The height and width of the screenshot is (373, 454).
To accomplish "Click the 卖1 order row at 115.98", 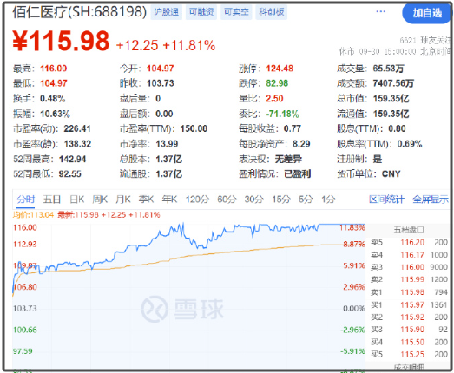I will (409, 292).
